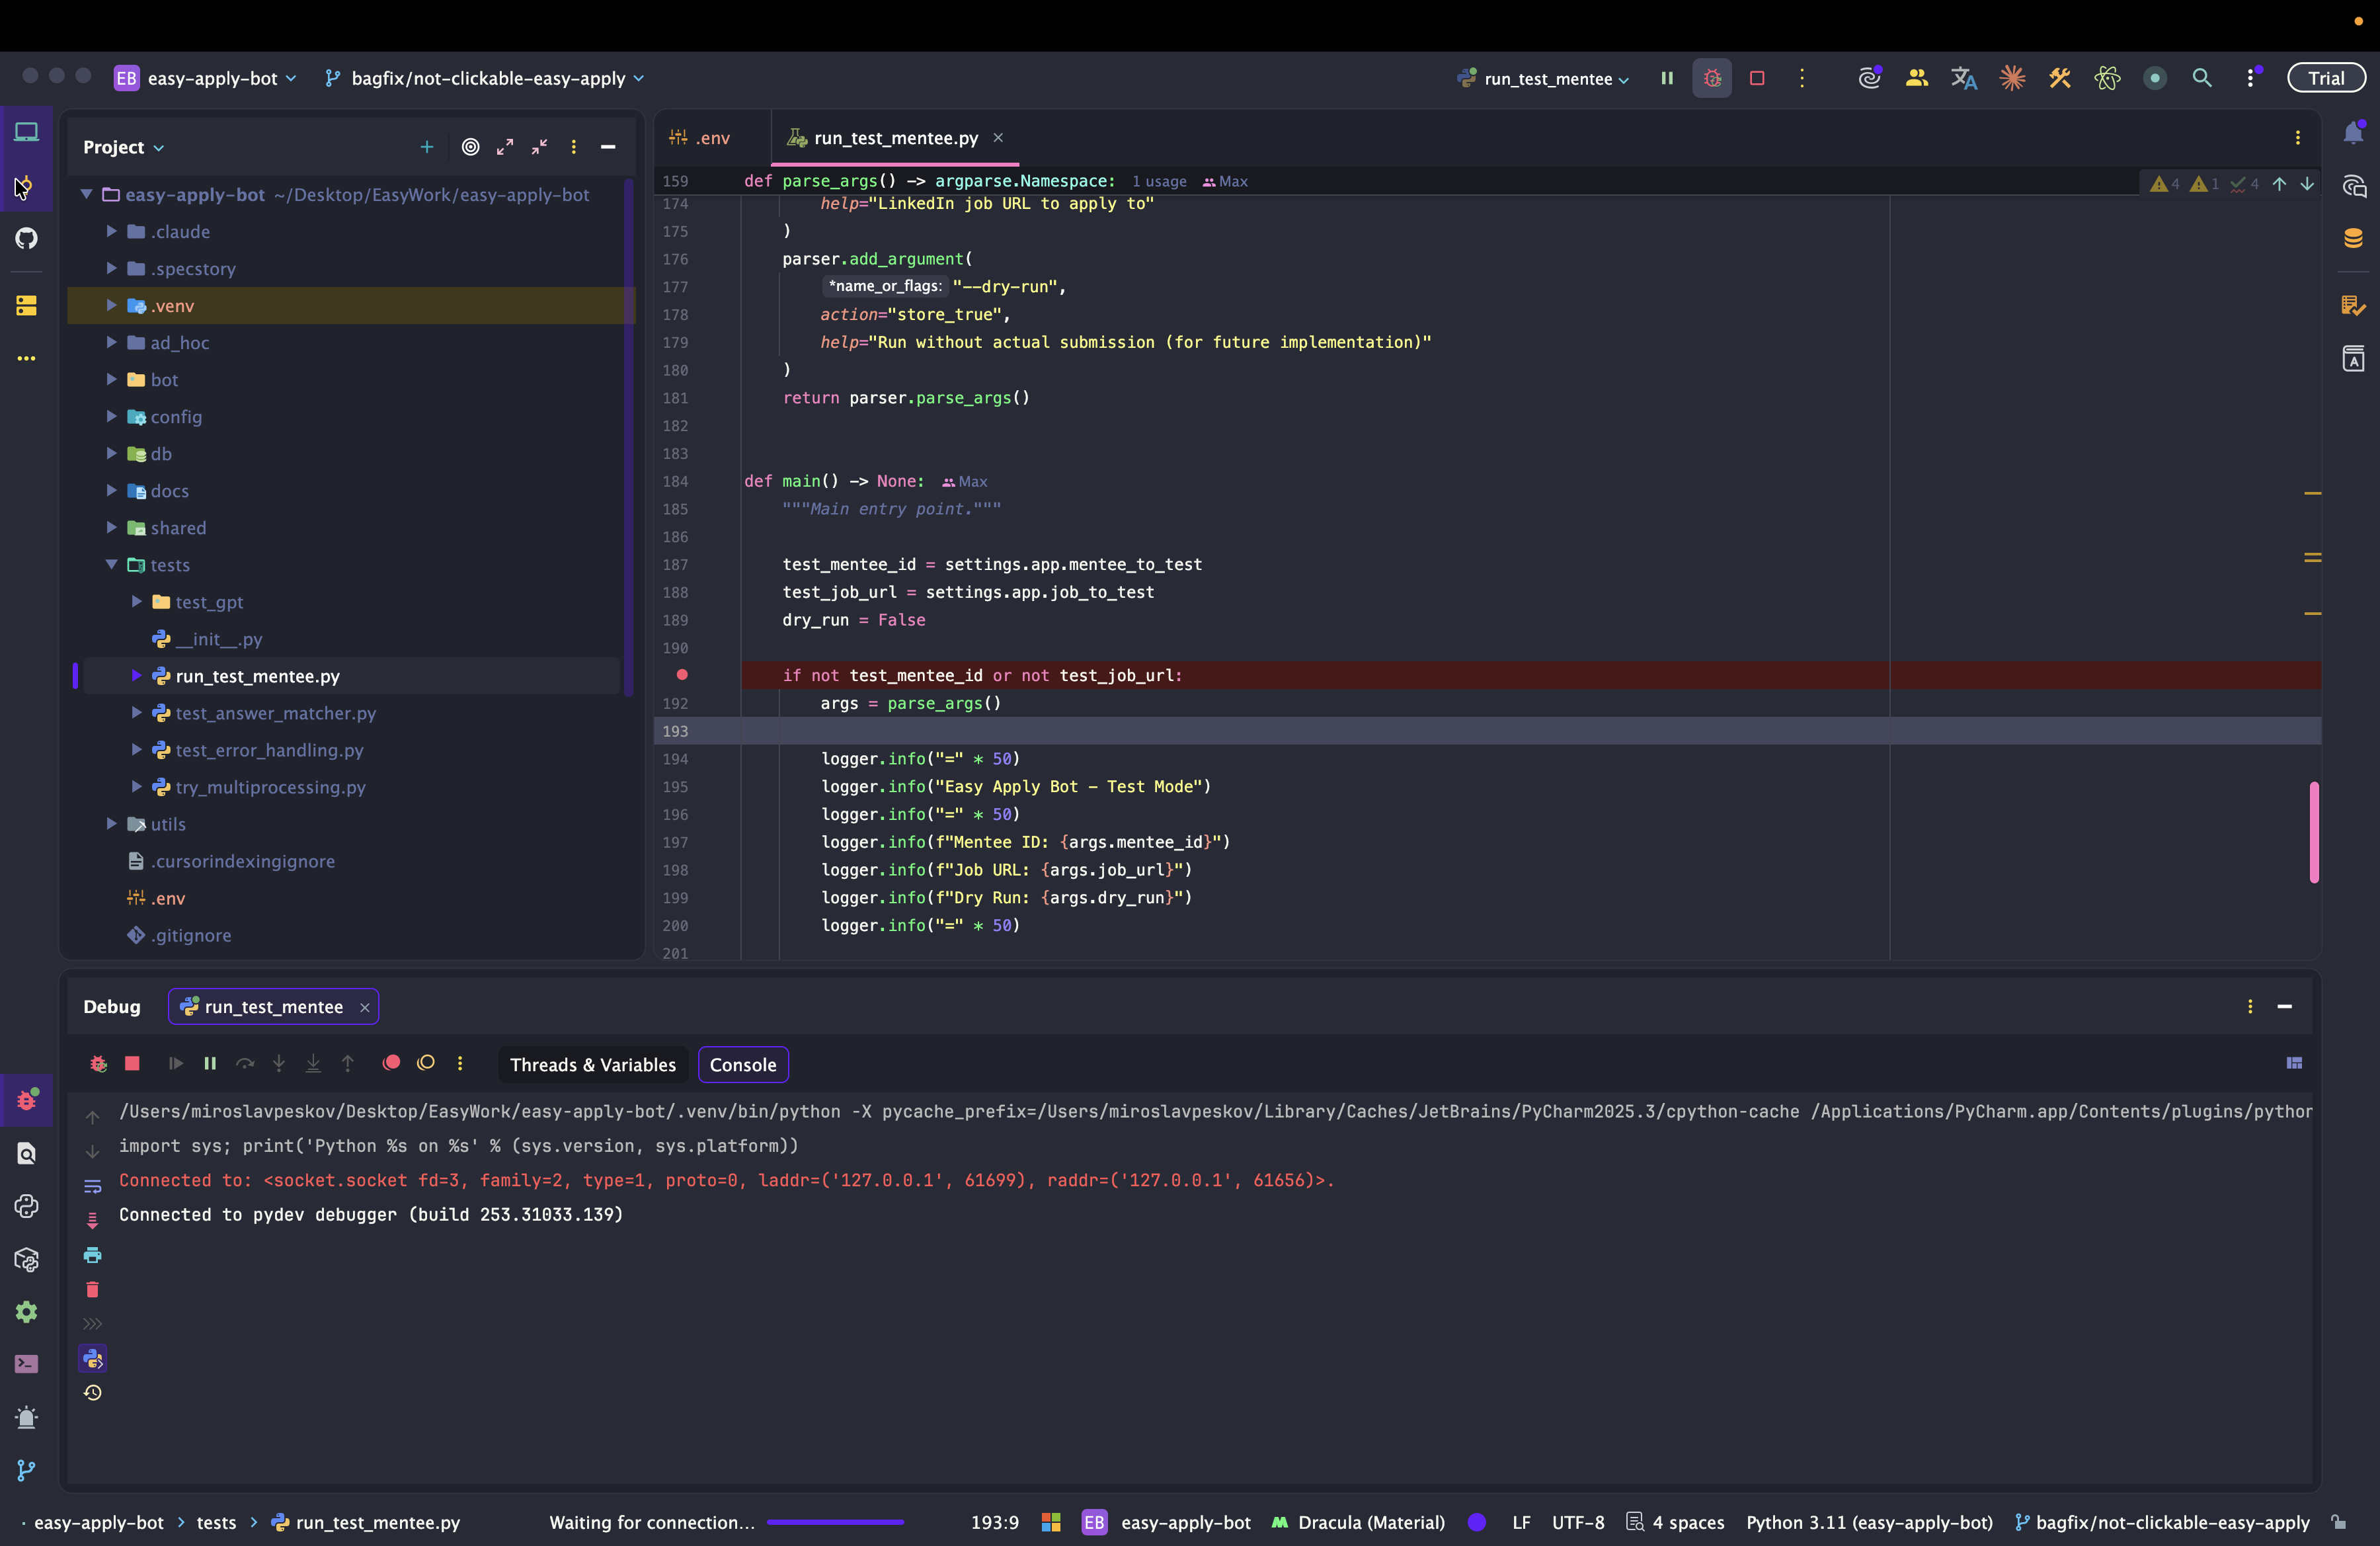The image size is (2380, 1546).
Task: Pause the debugger program
Action: pyautogui.click(x=210, y=1063)
